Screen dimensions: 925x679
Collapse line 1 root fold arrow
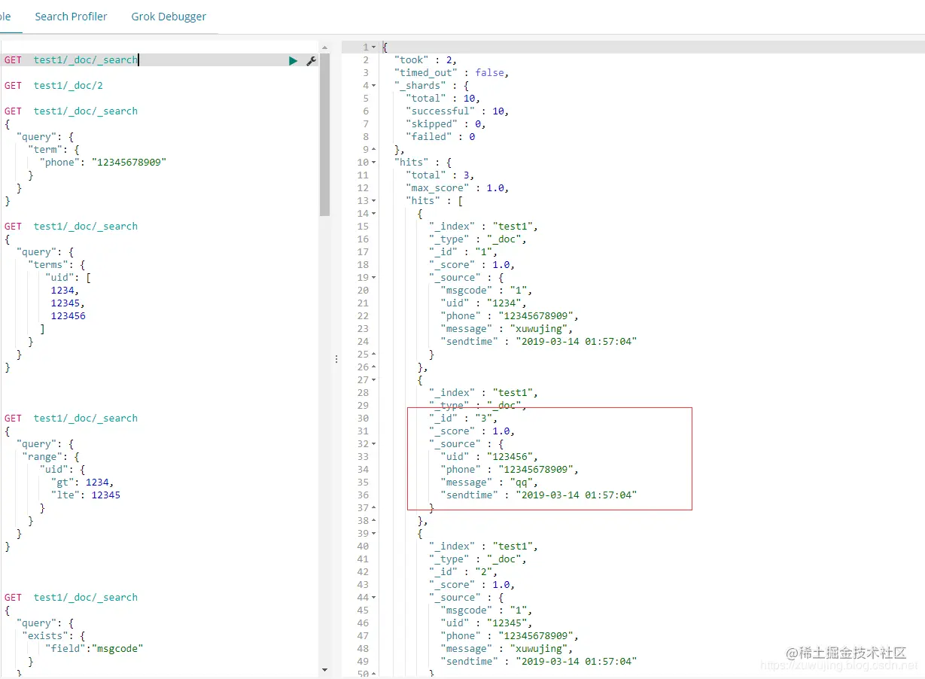point(374,47)
